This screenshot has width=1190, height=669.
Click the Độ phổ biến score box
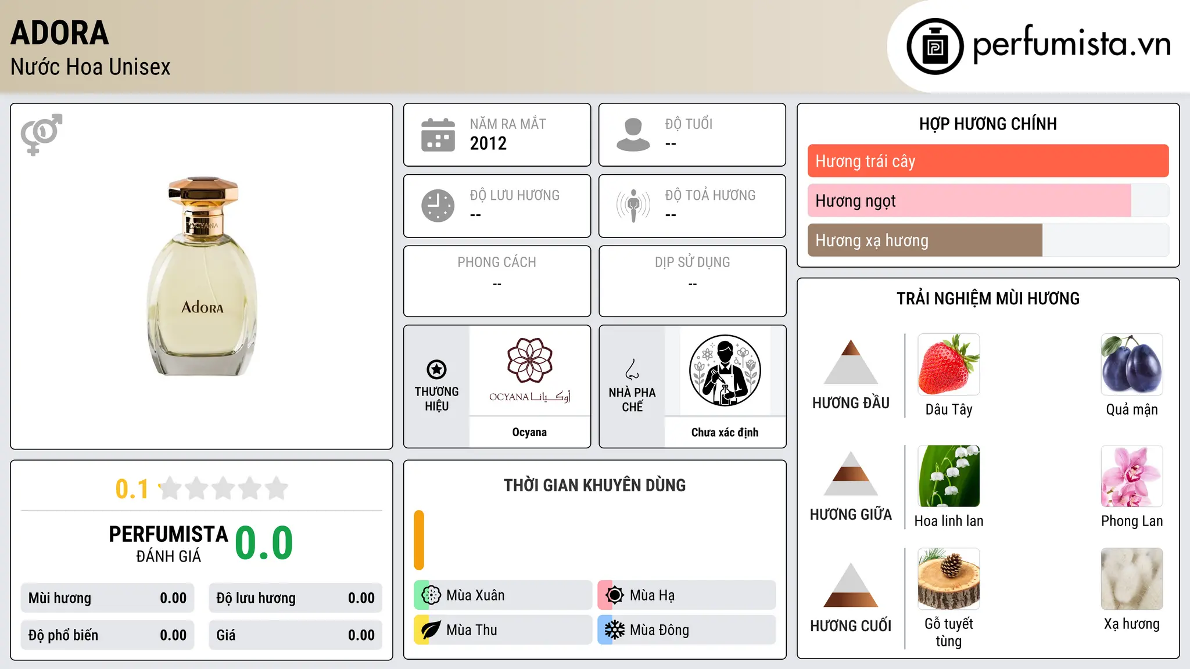107,635
